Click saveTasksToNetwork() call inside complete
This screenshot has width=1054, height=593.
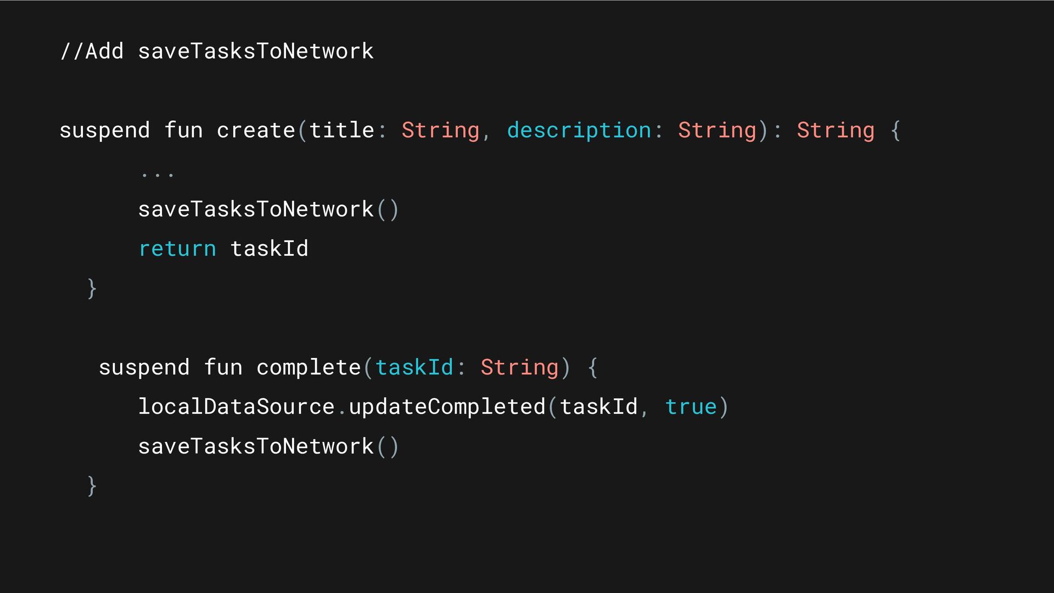268,446
